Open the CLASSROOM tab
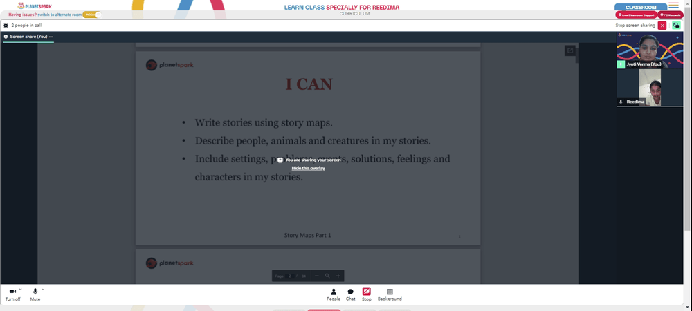This screenshot has height=311, width=692. point(641,7)
